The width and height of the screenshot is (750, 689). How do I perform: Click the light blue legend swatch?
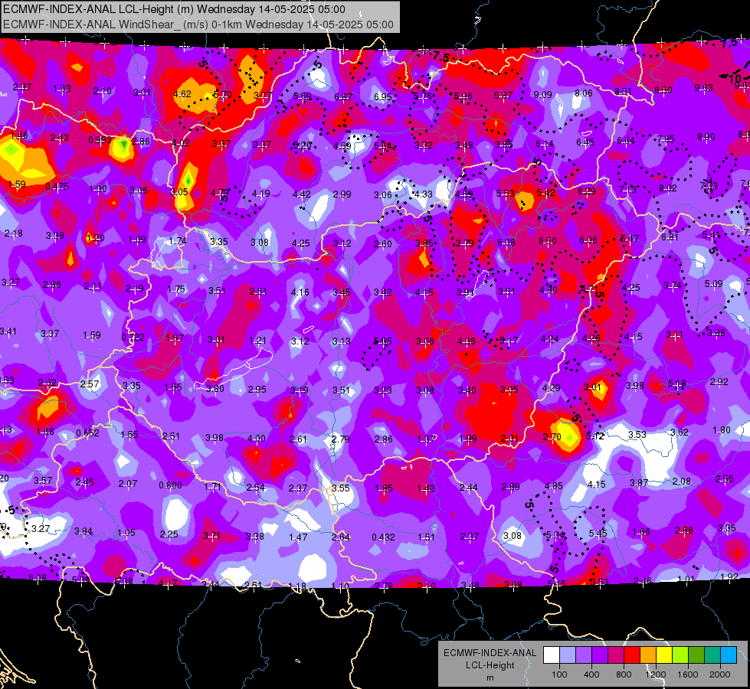pos(568,655)
